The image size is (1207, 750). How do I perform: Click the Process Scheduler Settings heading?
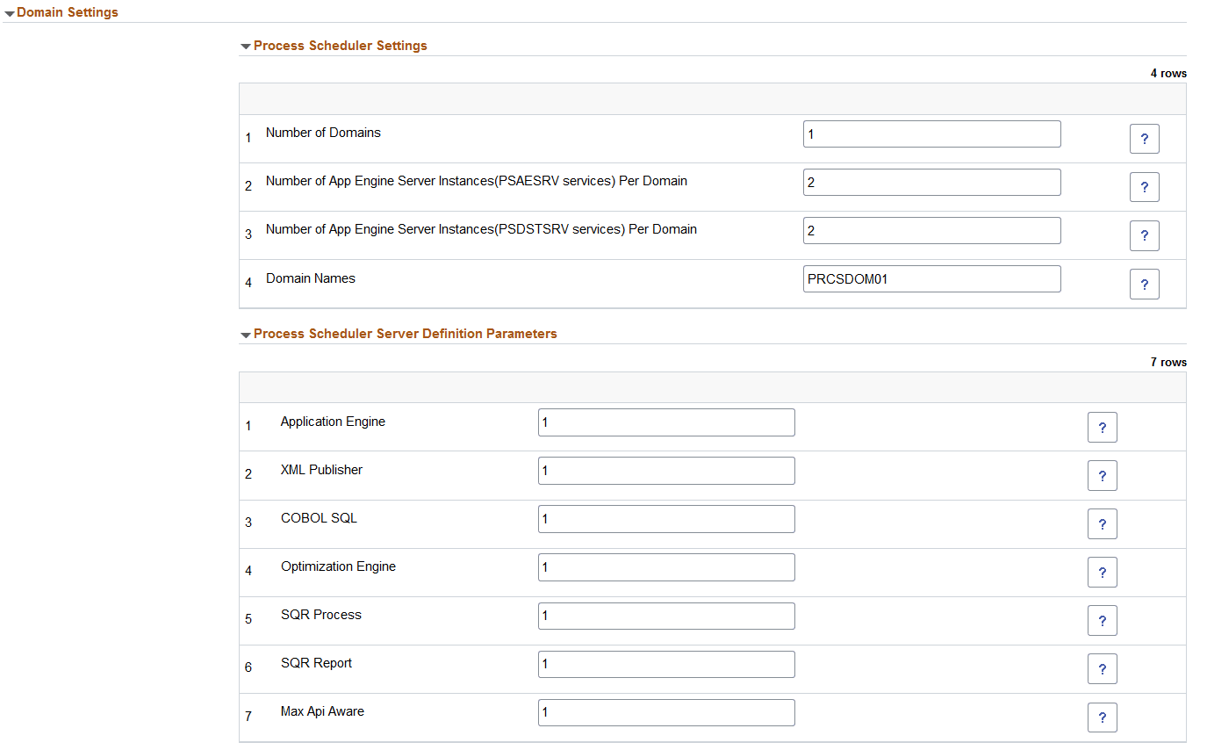(341, 46)
